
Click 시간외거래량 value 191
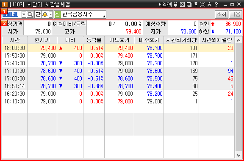(x=194, y=48)
